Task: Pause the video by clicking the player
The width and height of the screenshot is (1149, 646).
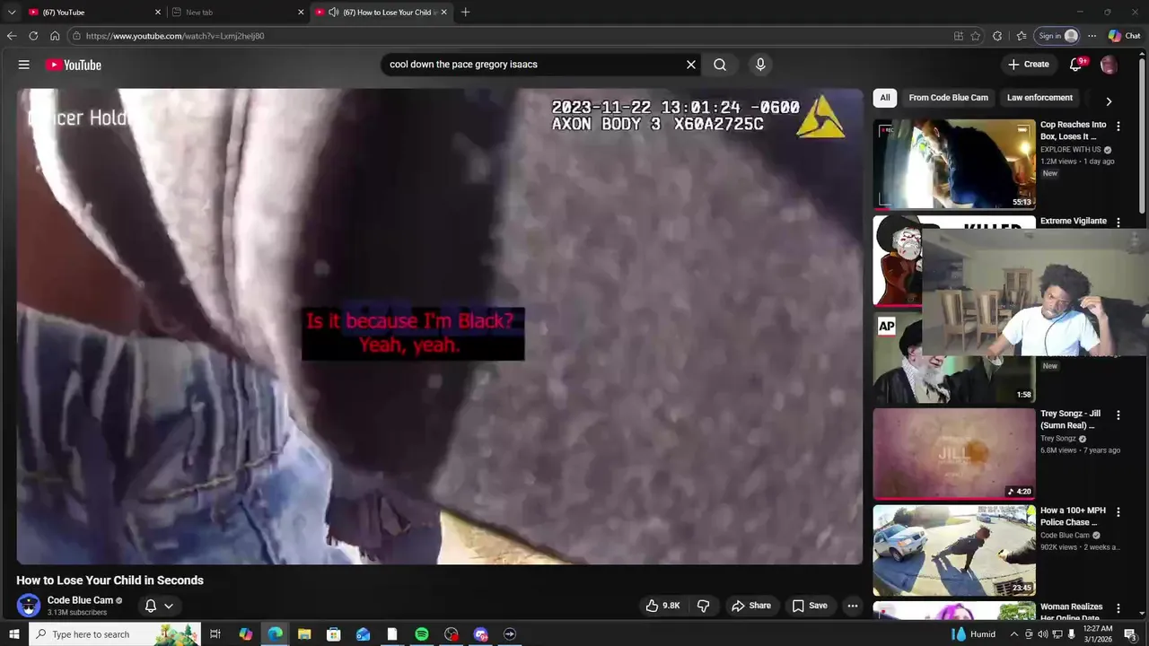Action: (440, 327)
